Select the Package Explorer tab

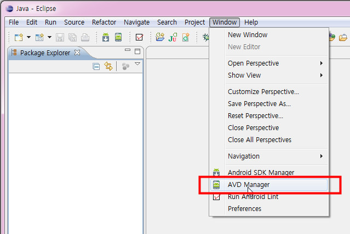pos(45,53)
